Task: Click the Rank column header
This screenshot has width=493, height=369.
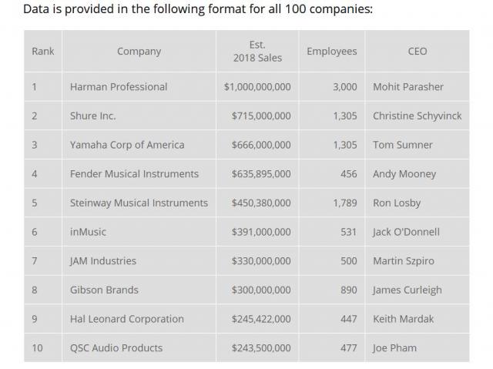Action: pos(43,52)
